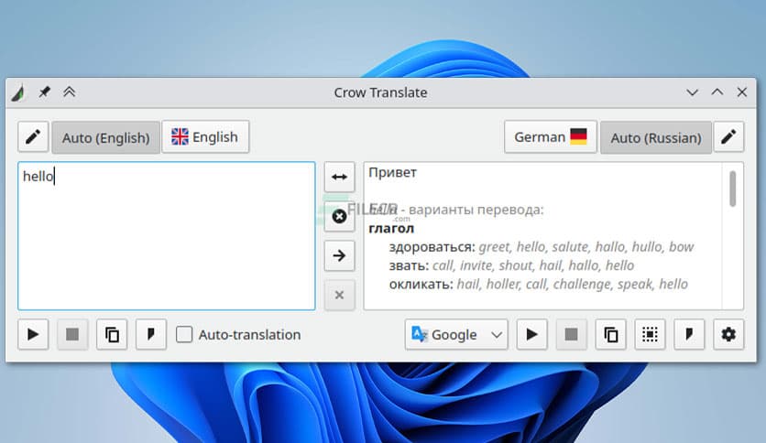This screenshot has width=766, height=443.
Task: Open settings with the gear icon
Action: [728, 334]
